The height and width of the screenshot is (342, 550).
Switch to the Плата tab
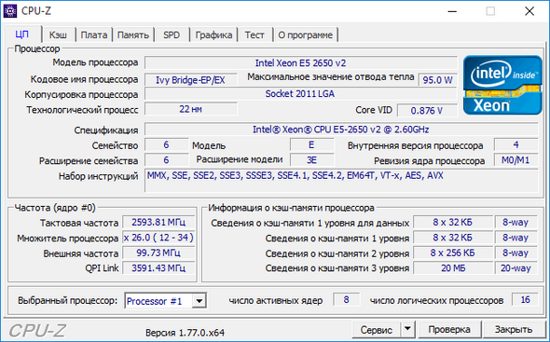pos(94,35)
